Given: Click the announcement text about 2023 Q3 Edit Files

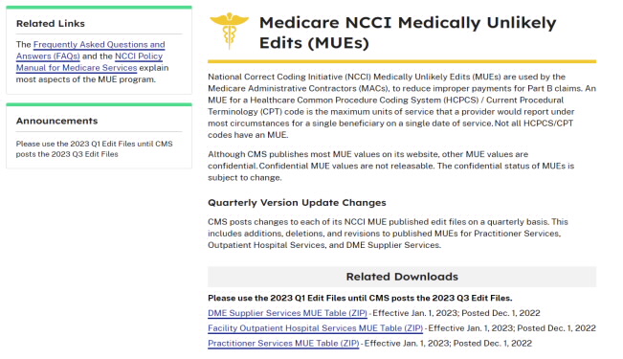Looking at the screenshot, I should pos(94,148).
